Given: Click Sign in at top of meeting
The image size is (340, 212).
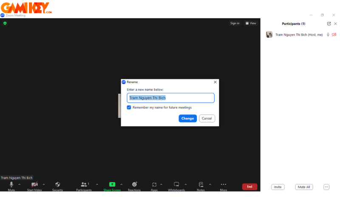Looking at the screenshot, I should (x=235, y=23).
